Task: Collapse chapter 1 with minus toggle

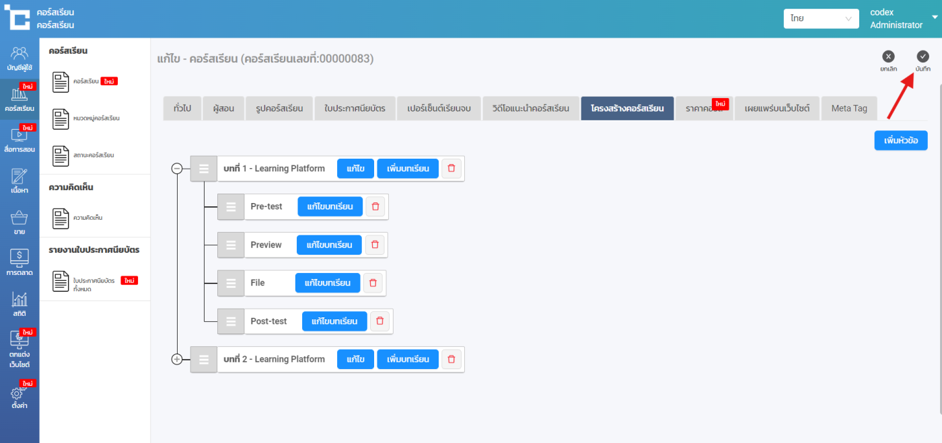Action: coord(177,169)
